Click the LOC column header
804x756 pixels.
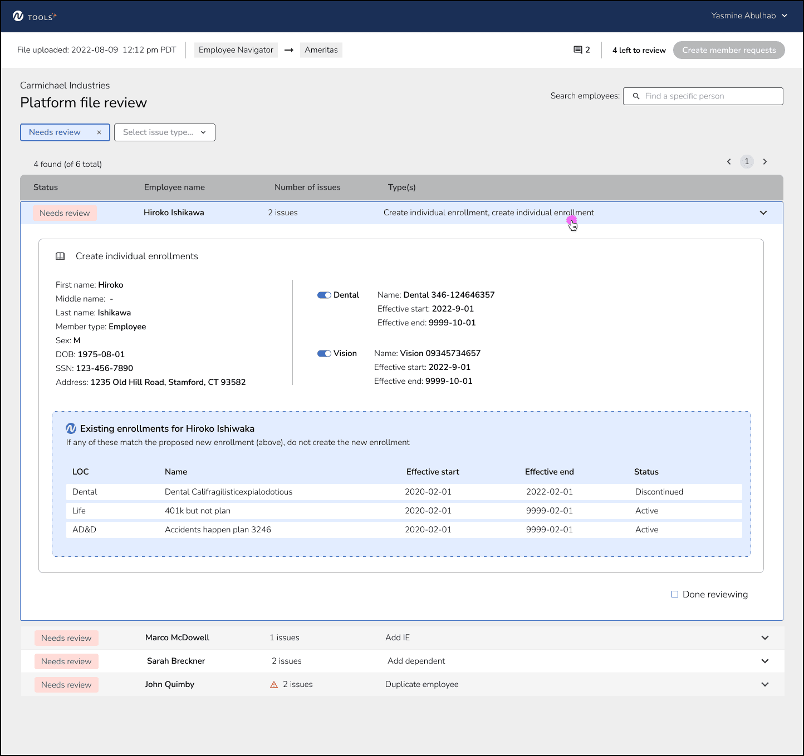coord(81,472)
